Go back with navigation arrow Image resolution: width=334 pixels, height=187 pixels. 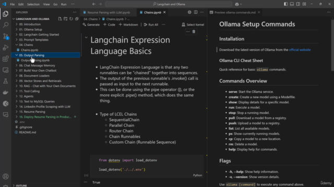pos(94,4)
